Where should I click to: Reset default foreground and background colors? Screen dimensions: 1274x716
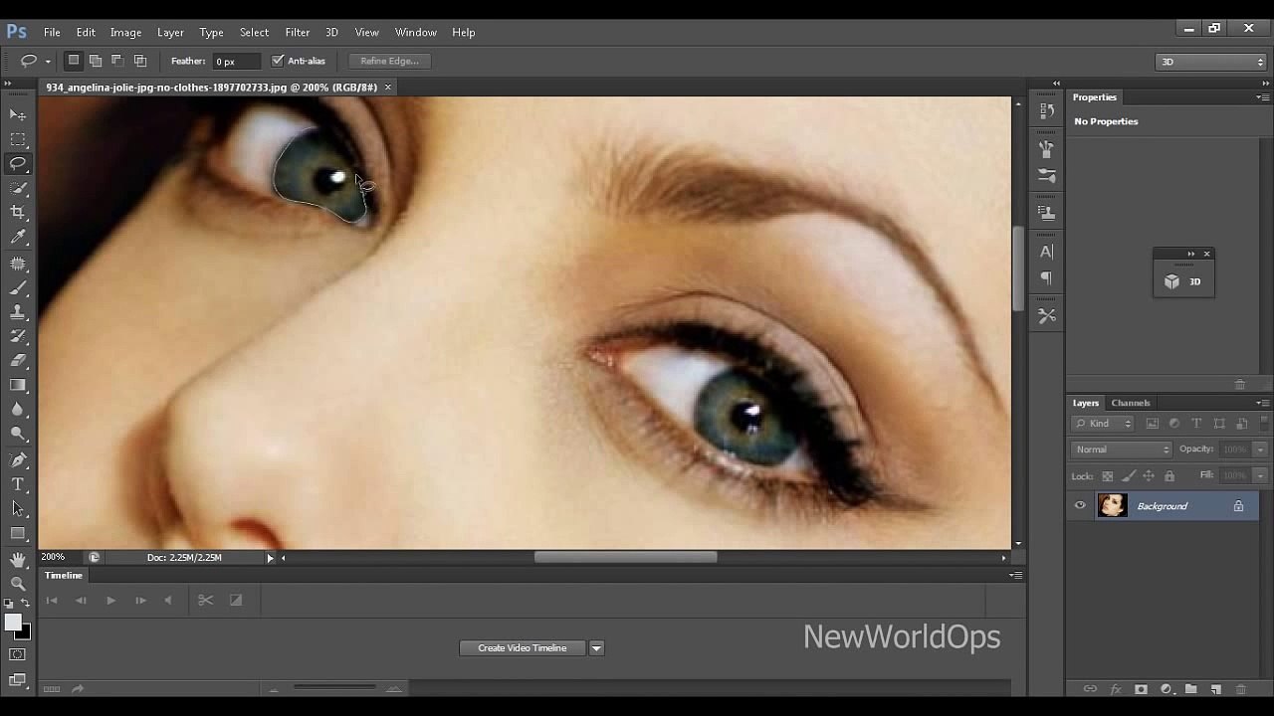[x=9, y=603]
